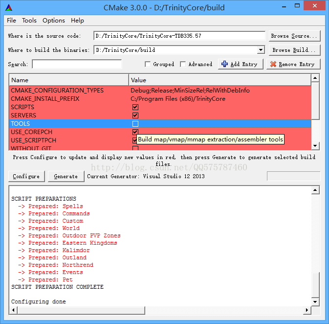
Task: Click Add Entry button with plus icon
Action: tap(241, 64)
